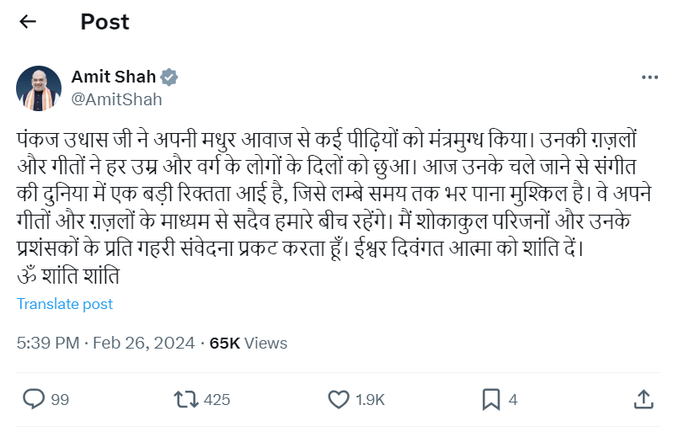Click the bookmark count of 4
Image resolution: width=679 pixels, height=437 pixels.
[513, 399]
